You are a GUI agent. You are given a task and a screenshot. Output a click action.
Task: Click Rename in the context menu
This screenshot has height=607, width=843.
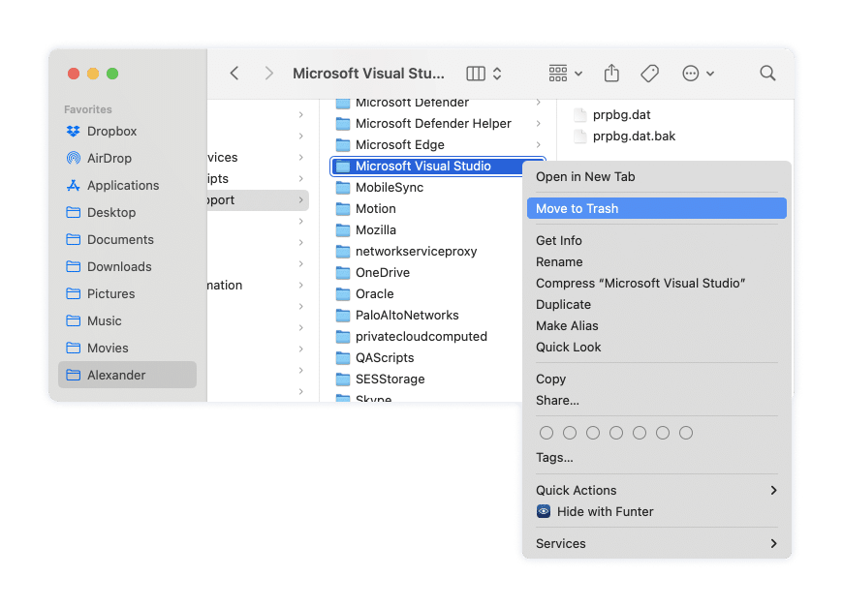point(656,262)
